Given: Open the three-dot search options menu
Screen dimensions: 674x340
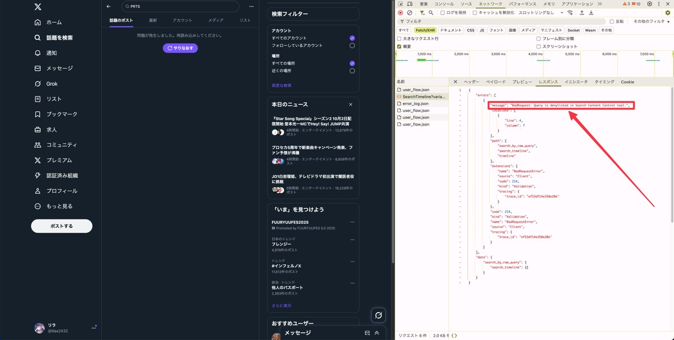Looking at the screenshot, I should 251,6.
